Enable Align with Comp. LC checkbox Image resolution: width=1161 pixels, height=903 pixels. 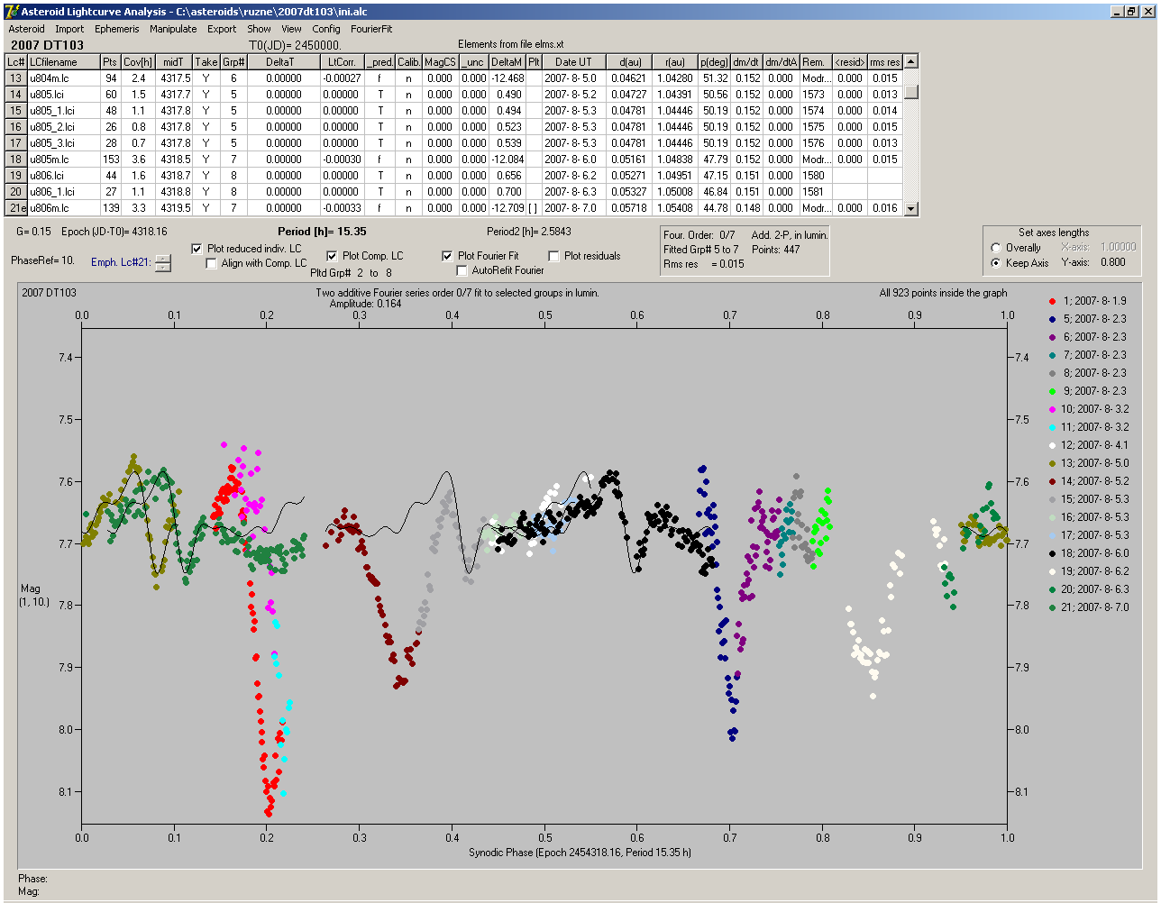pos(212,263)
